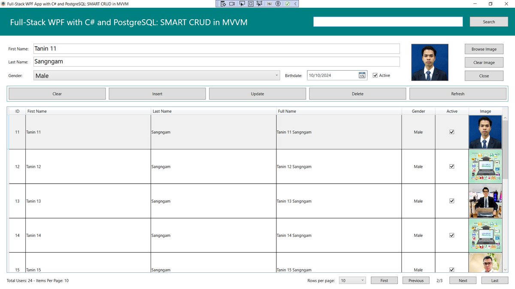
Task: Collapse the debug toolbar with the chevron
Action: (295, 3)
